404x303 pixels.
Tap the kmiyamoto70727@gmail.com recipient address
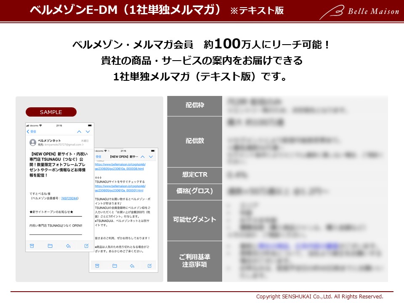64,144
